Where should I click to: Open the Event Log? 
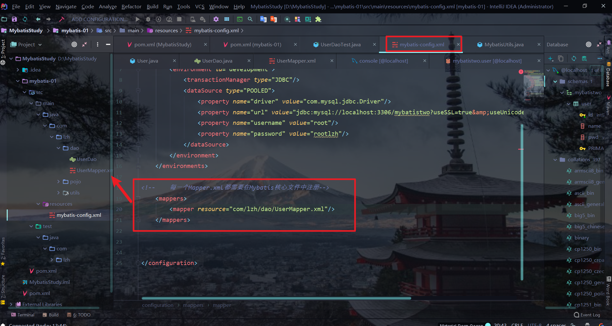(587, 315)
